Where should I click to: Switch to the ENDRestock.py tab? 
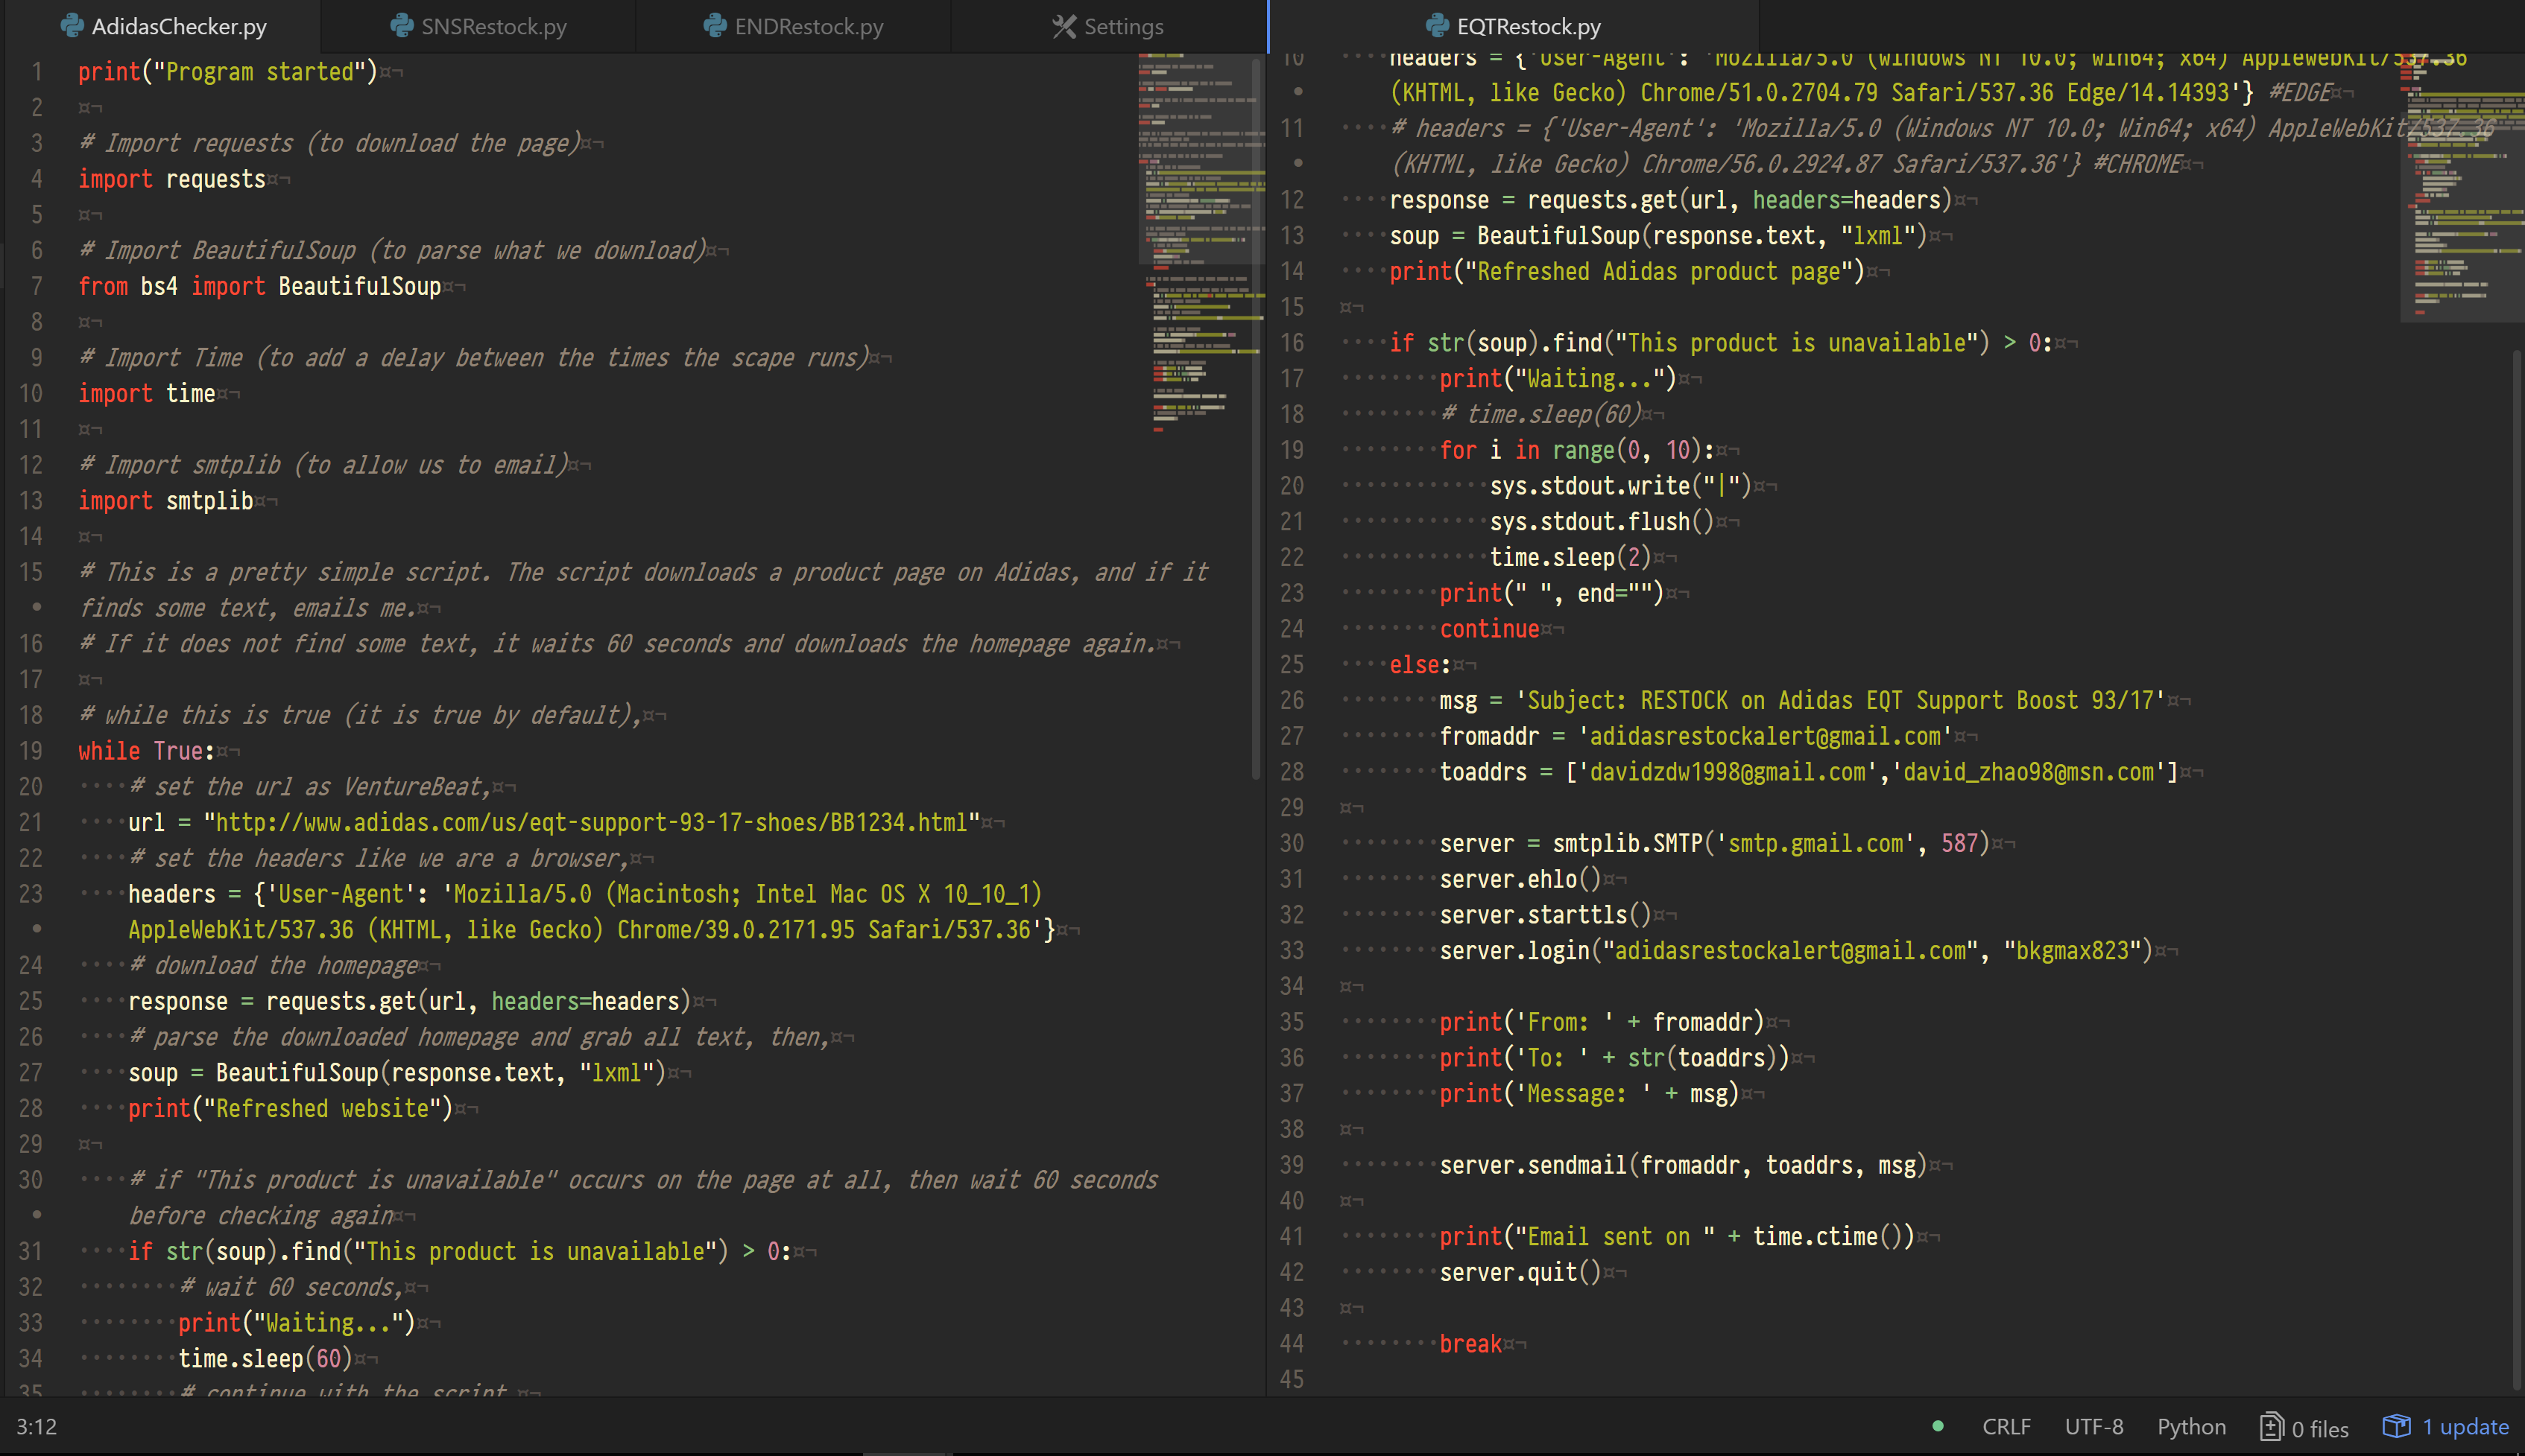pyautogui.click(x=809, y=27)
